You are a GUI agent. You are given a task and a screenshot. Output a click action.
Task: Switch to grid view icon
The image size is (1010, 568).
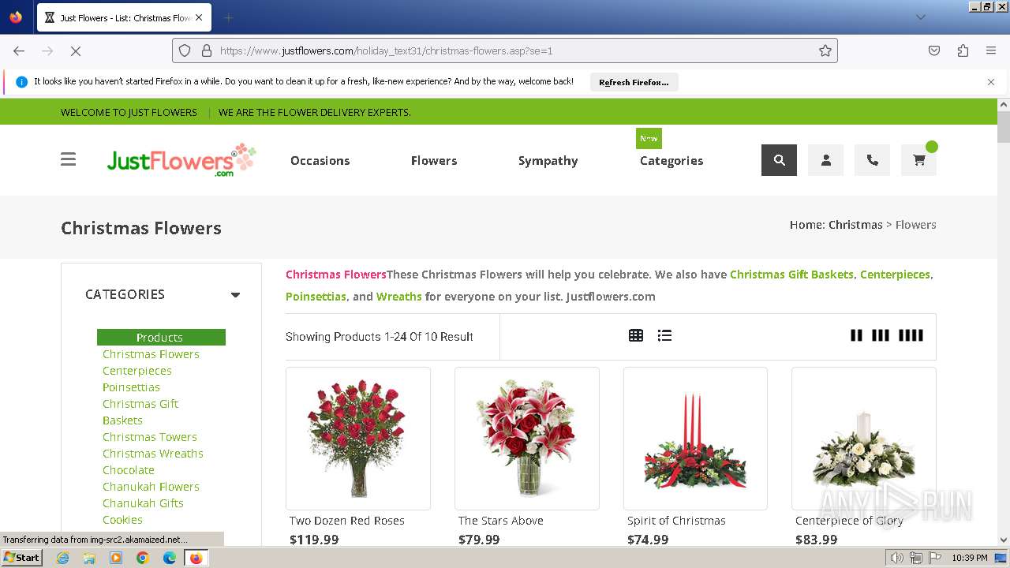(636, 336)
